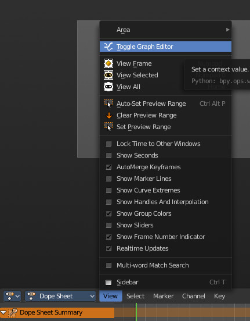Open the editor type dropdown
This screenshot has height=321, width=250.
click(12, 296)
